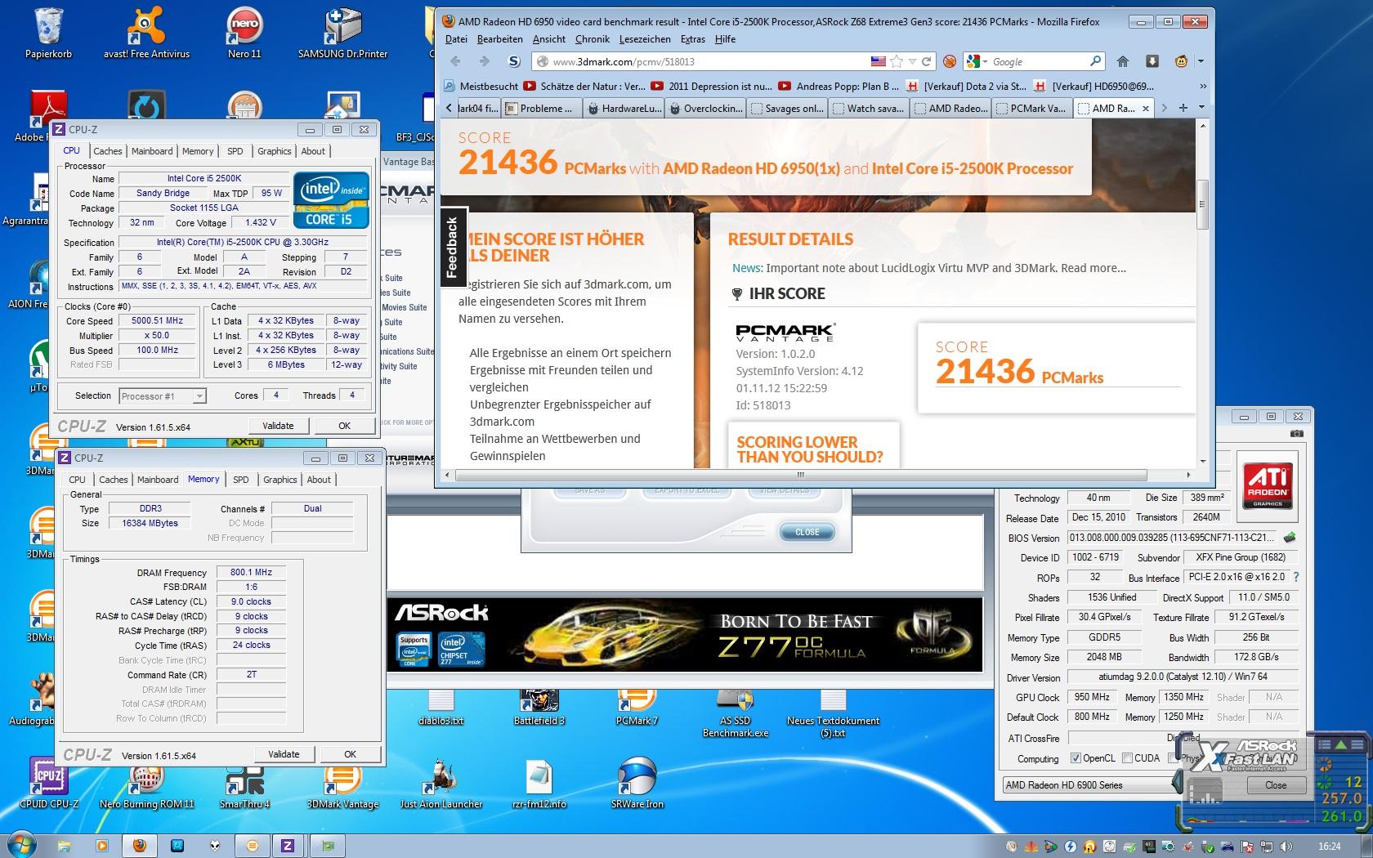1373x858 pixels.
Task: Launch SRWare Iron desktop shortcut
Action: pyautogui.click(x=637, y=783)
